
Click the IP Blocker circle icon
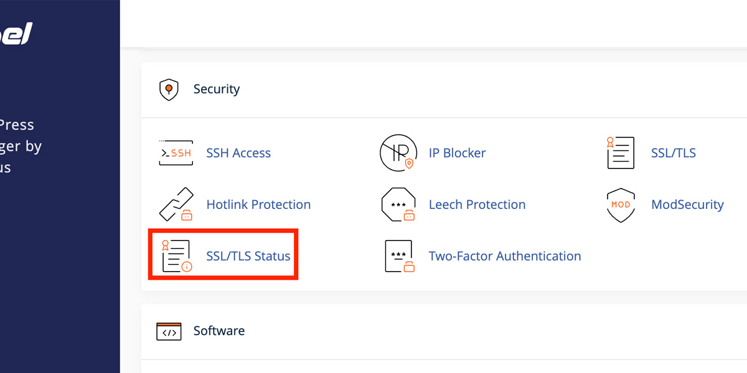pyautogui.click(x=398, y=152)
